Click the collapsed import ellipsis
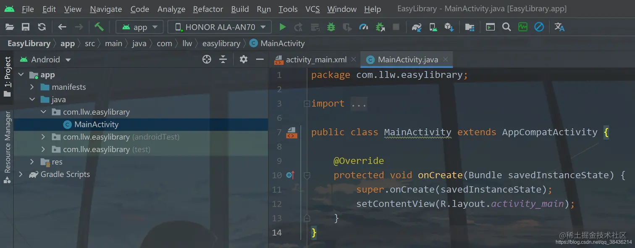Screen dimensions: 635x248 coord(359,104)
